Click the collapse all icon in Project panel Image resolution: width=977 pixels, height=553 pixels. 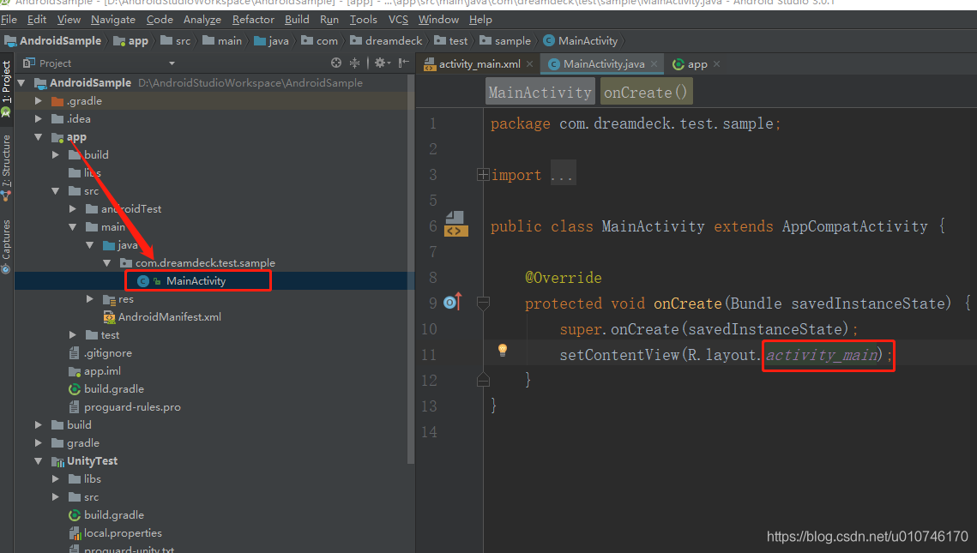pos(354,63)
